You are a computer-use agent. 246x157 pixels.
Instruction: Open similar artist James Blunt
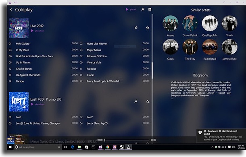point(229,47)
